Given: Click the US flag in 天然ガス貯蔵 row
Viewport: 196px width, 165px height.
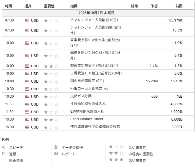Looking at the screenshot, I should pos(27,96).
